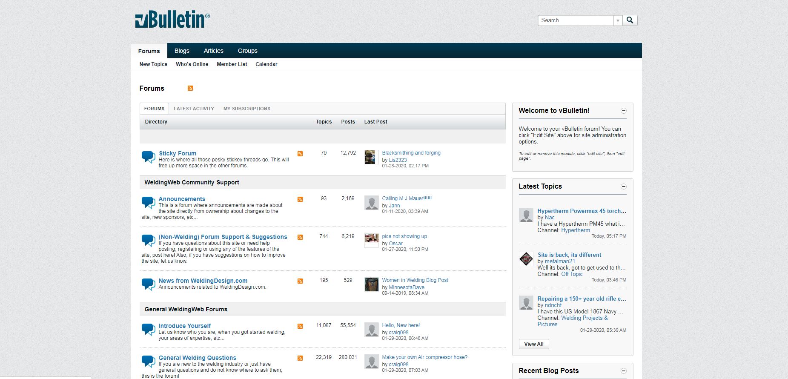The width and height of the screenshot is (788, 379).
Task: Open the Blogs navigation tab
Action: pyautogui.click(x=182, y=51)
